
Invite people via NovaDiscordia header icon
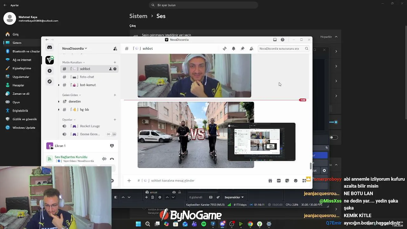[x=115, y=49]
